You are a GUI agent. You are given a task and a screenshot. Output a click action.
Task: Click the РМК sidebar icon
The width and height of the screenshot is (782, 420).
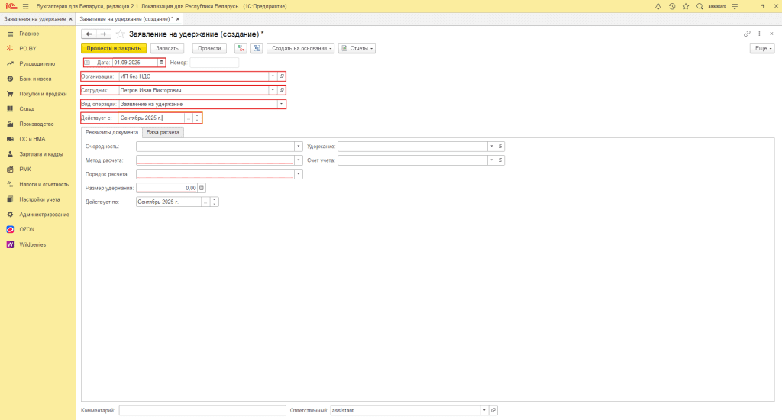pos(10,169)
